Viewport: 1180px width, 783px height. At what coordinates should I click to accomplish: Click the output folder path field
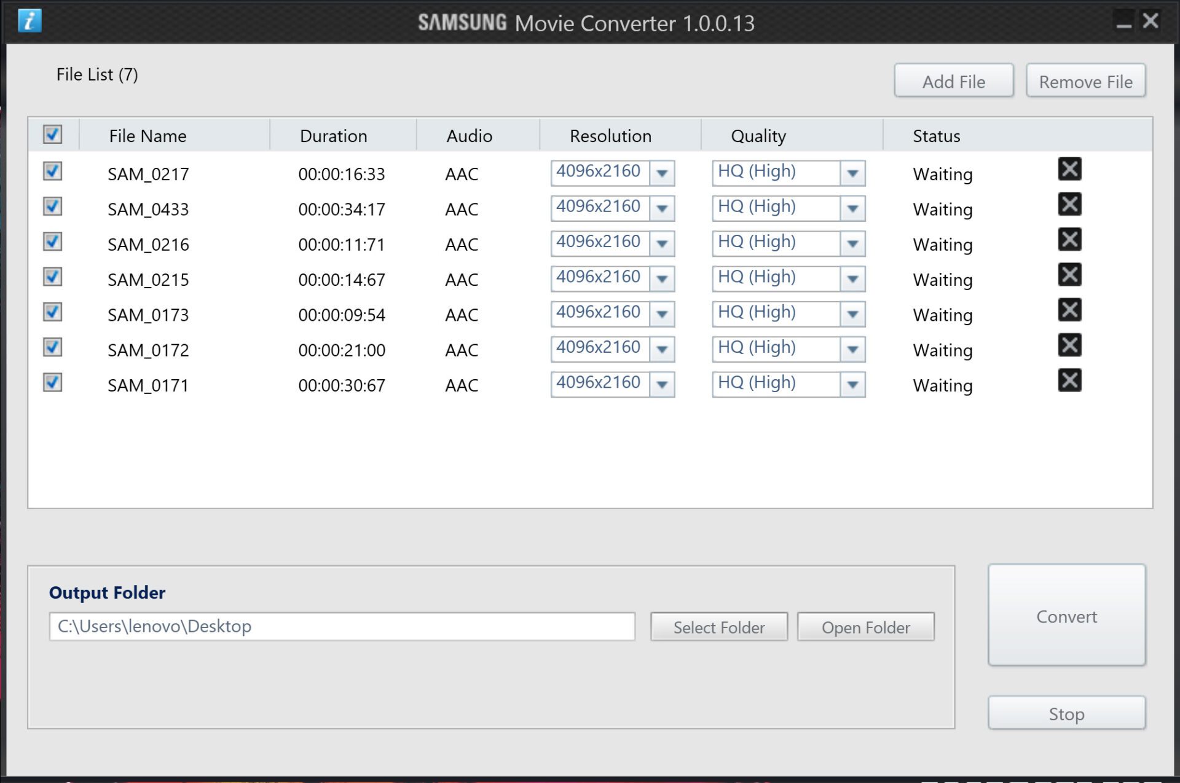(x=342, y=626)
